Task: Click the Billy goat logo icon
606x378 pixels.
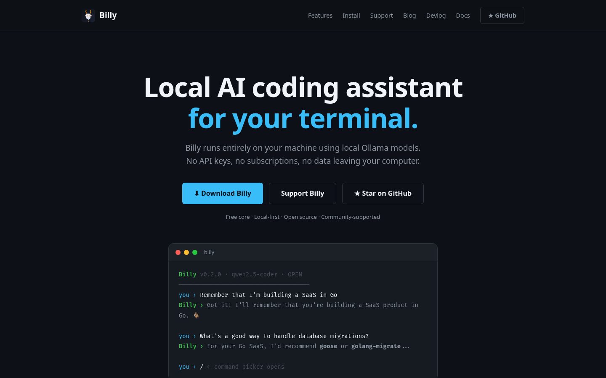Action: point(88,16)
